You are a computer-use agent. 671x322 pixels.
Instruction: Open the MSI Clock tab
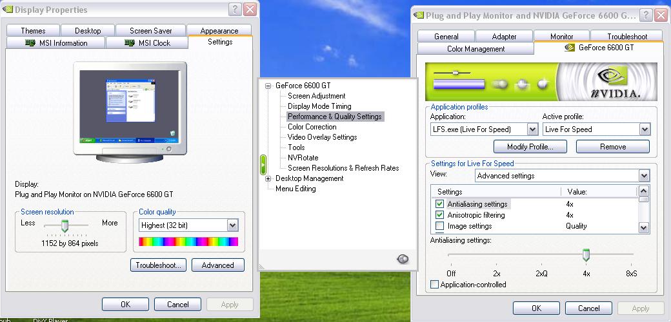(147, 43)
